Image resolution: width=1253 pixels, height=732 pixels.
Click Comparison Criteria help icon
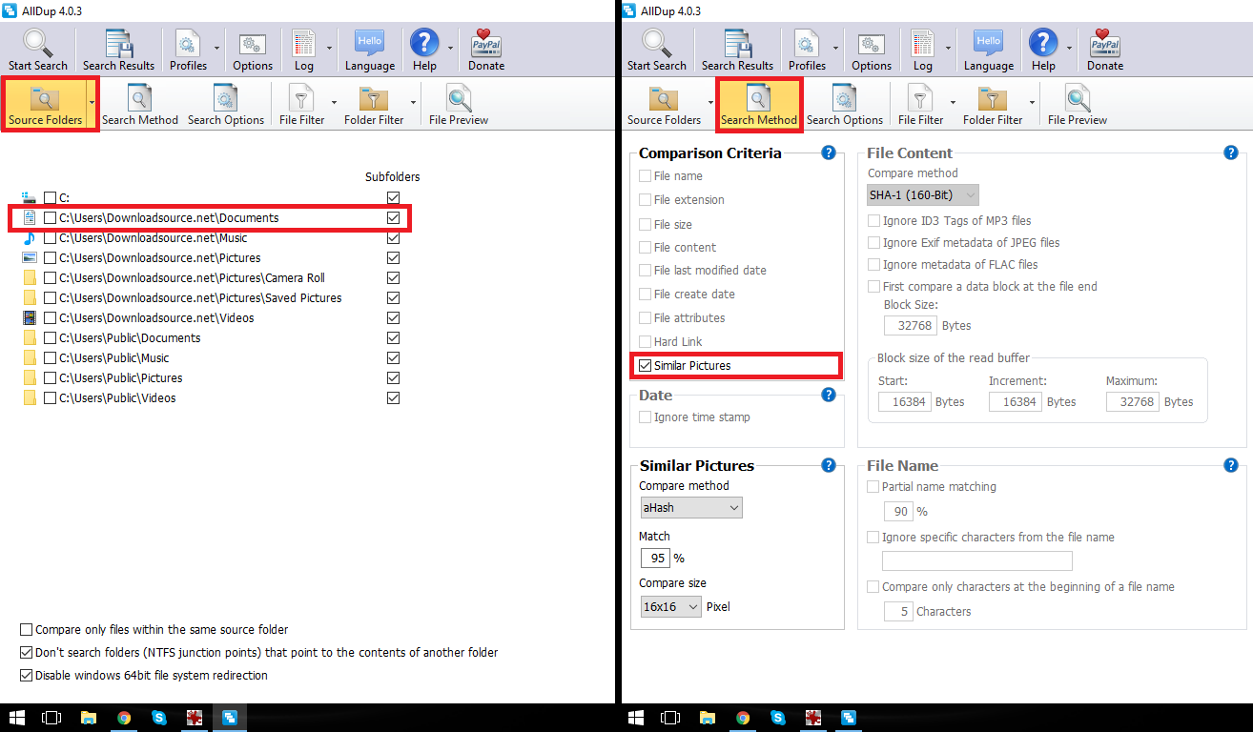tap(829, 152)
